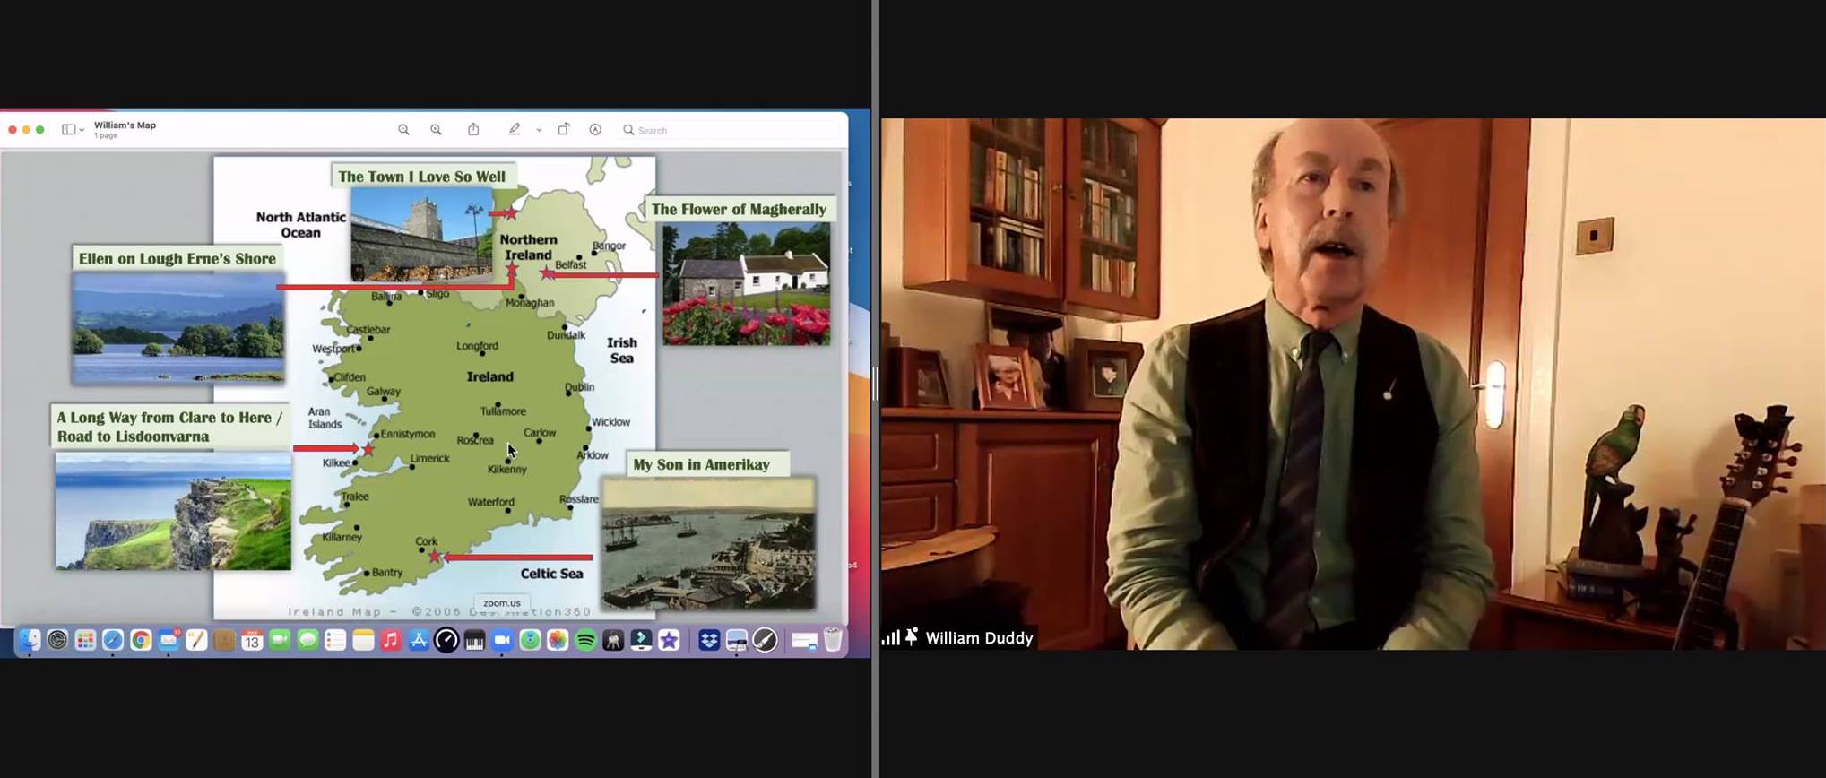This screenshot has height=778, width=1826.
Task: Open the Zoom app in dock
Action: pos(502,640)
